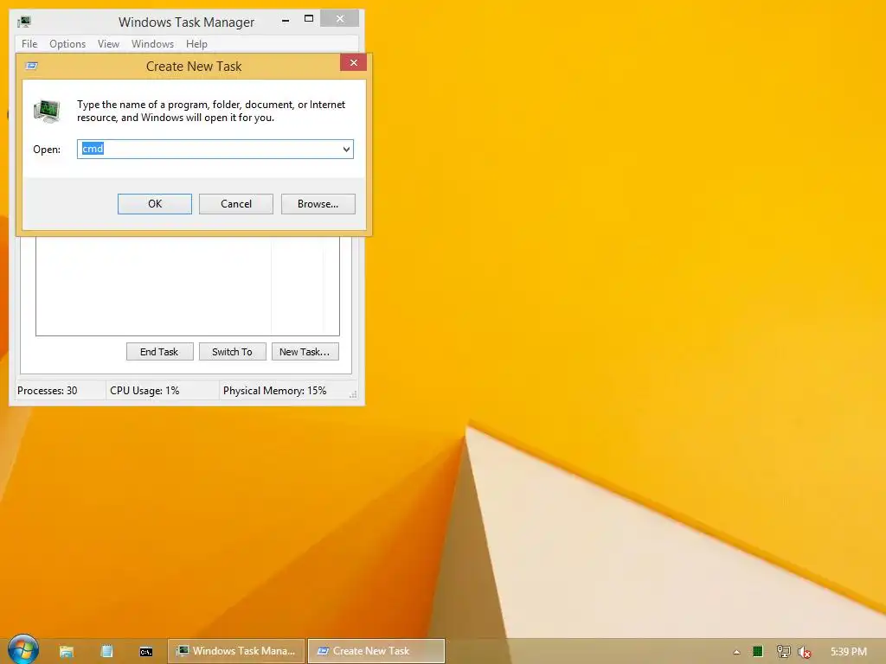
Task: Open Help menu in Task Manager
Action: click(x=196, y=44)
